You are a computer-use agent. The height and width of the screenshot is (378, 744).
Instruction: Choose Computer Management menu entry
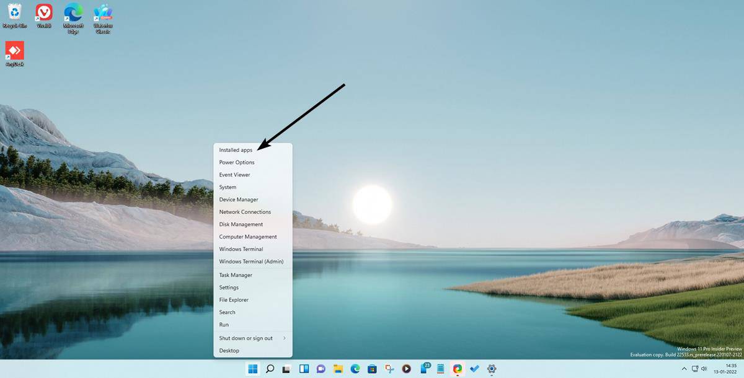point(253,237)
